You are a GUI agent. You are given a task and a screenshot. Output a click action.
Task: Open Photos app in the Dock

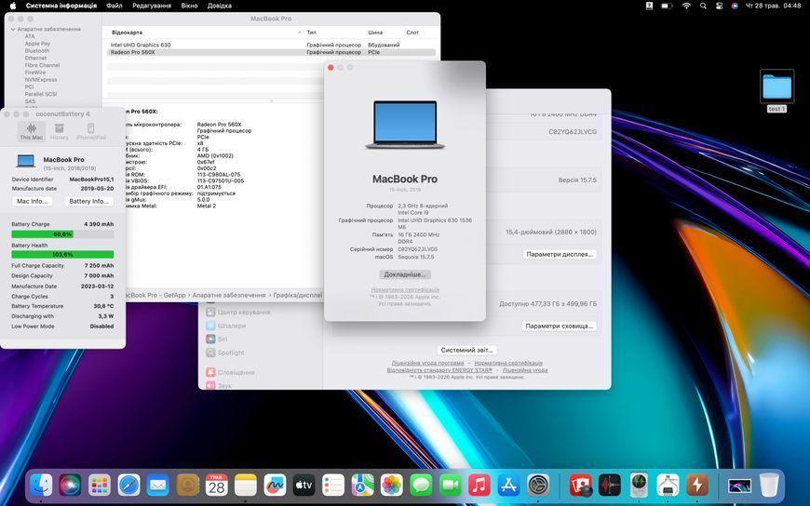392,486
